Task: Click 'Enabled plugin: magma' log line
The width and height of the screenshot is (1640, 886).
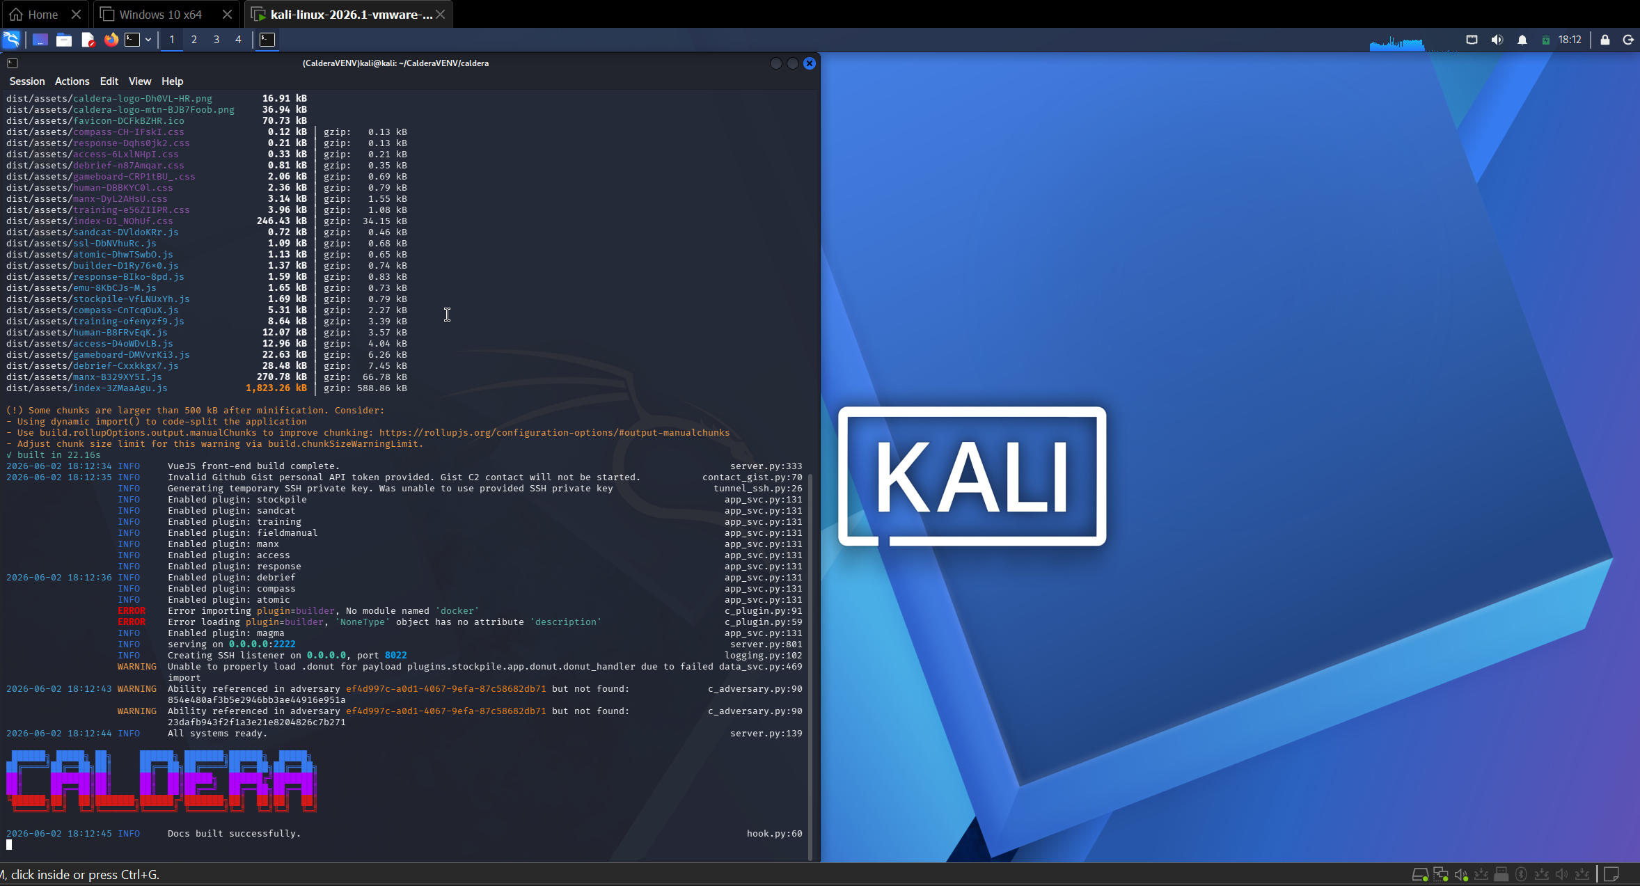Action: point(226,633)
